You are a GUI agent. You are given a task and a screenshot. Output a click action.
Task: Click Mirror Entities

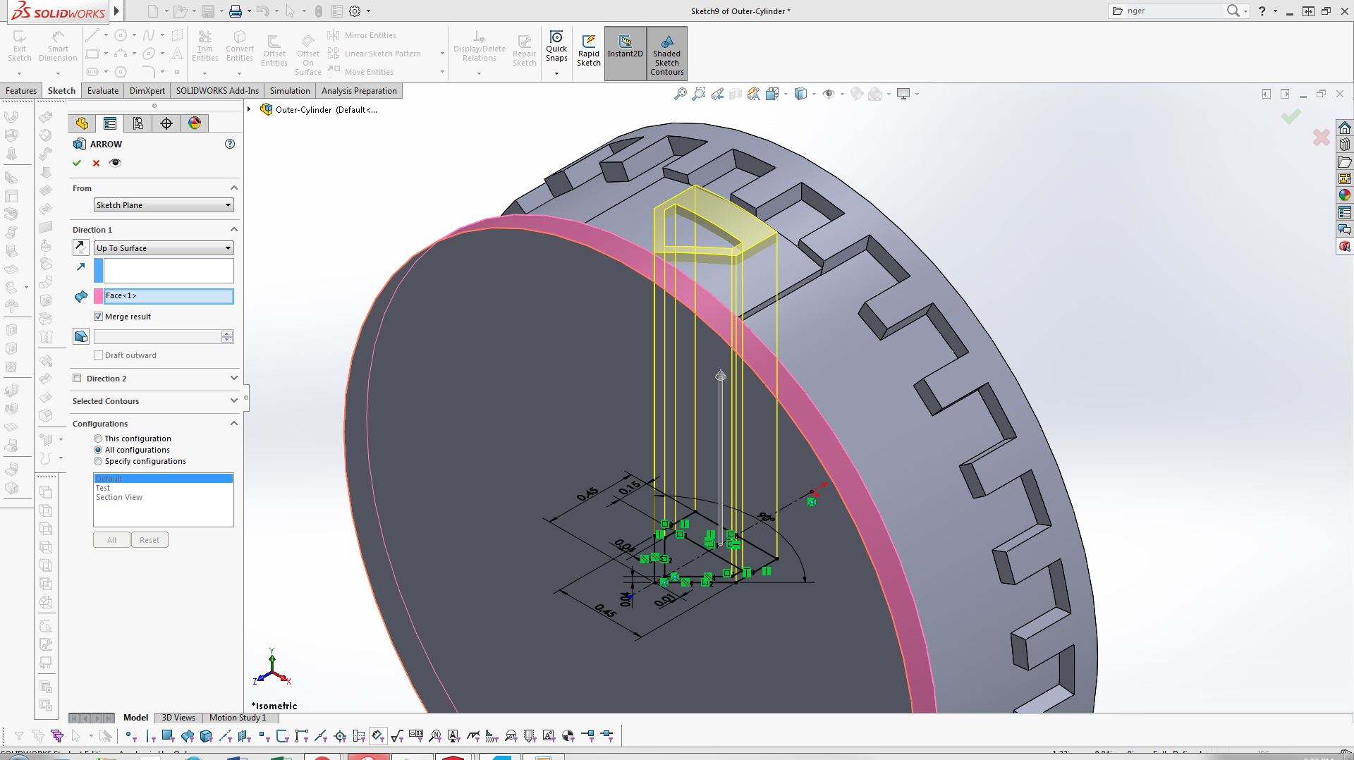click(x=362, y=35)
